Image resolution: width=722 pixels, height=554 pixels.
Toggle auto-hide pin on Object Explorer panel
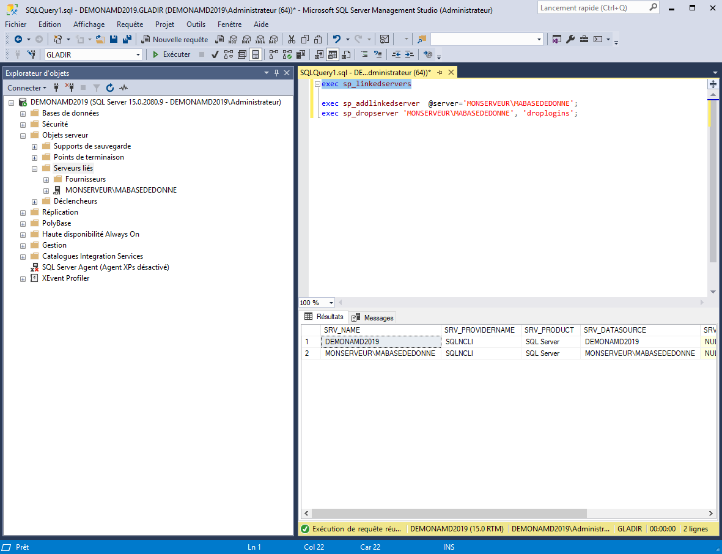(x=276, y=73)
